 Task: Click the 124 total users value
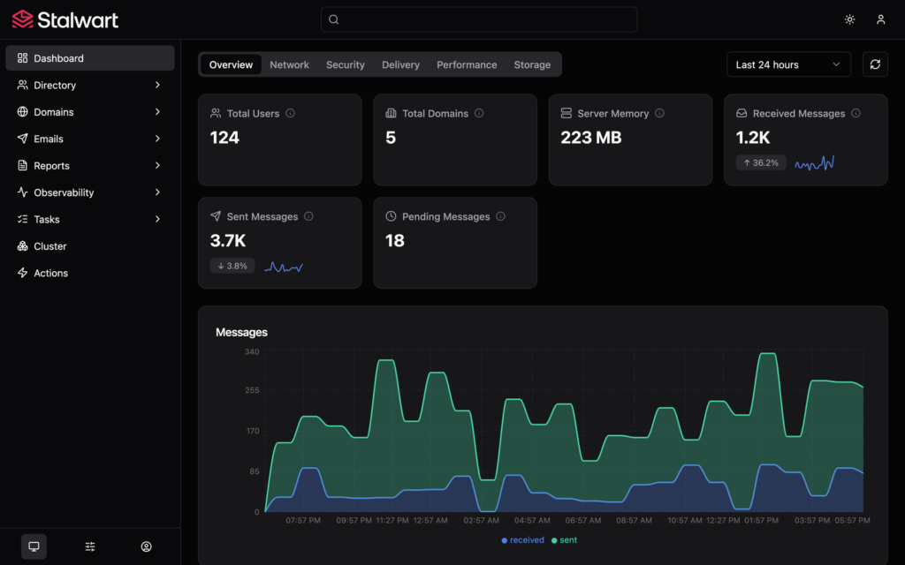coord(224,137)
